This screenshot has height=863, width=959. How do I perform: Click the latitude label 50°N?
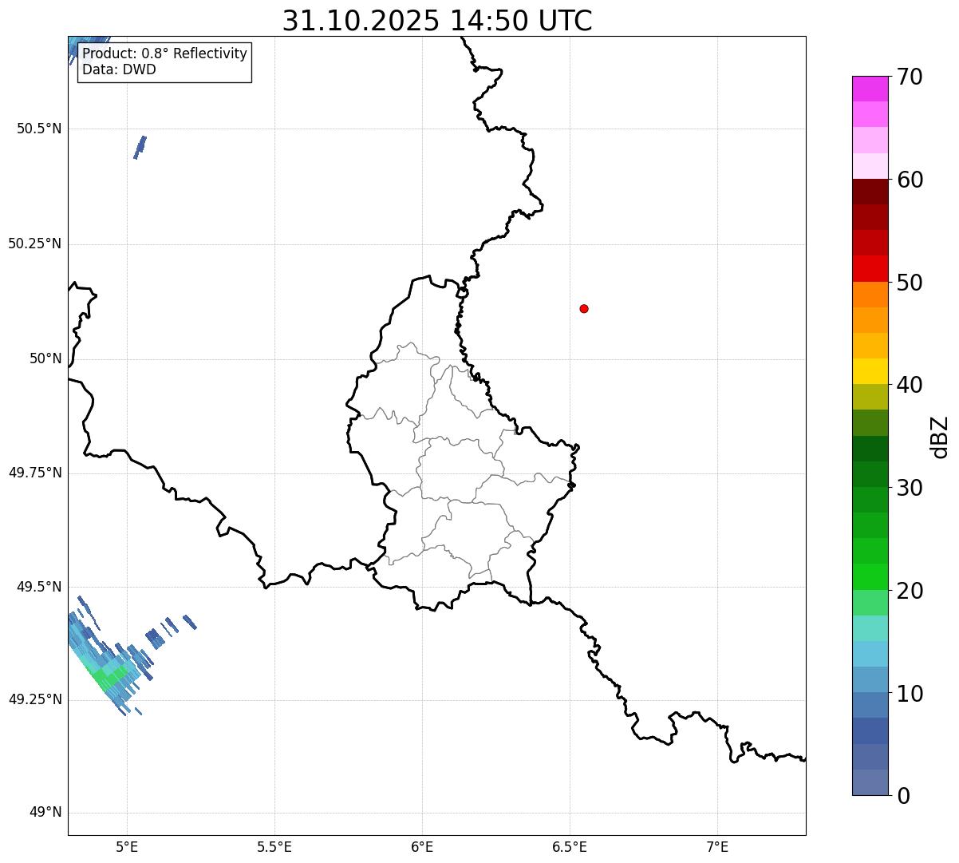pyautogui.click(x=45, y=358)
